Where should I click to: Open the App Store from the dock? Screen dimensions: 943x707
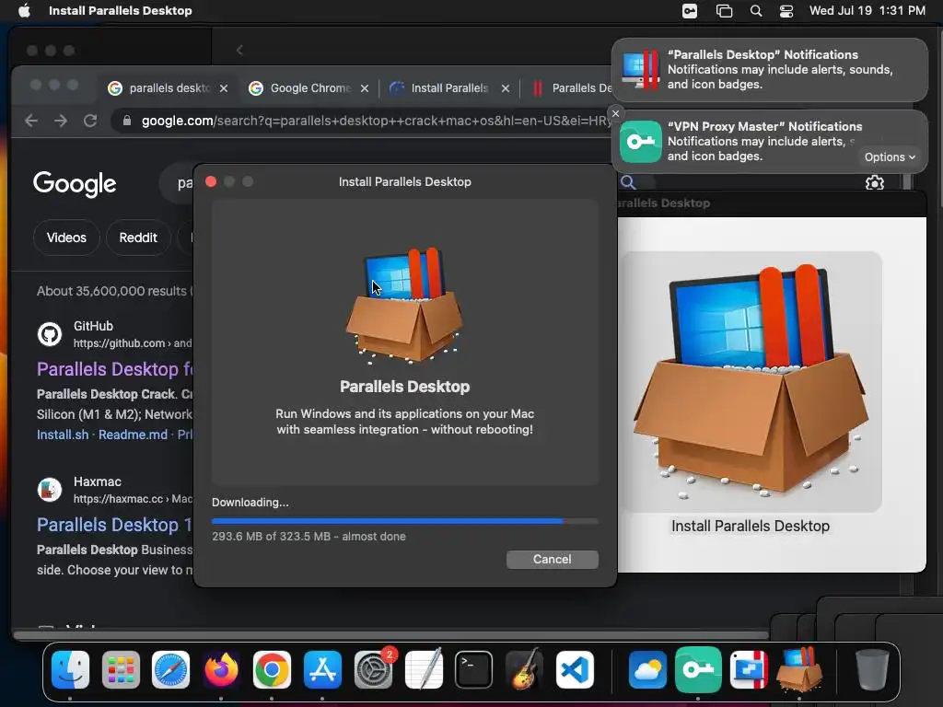tap(322, 670)
